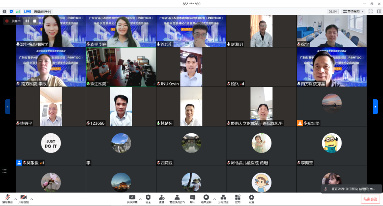383x206 pixels.
Task: Click the red End Meeting button
Action: (x=371, y=199)
